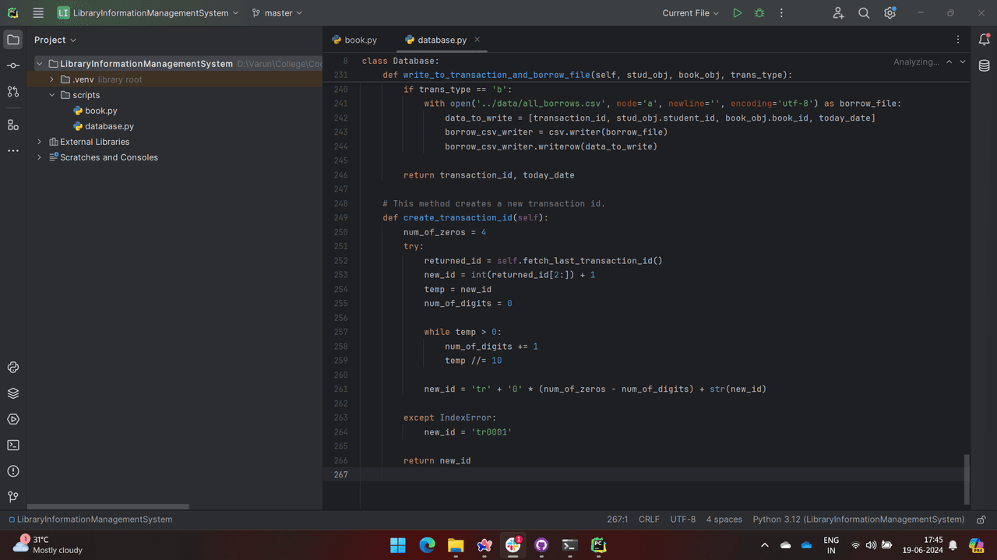Viewport: 997px width, 560px height.
Task: Open the master branch dropdown
Action: 277,13
